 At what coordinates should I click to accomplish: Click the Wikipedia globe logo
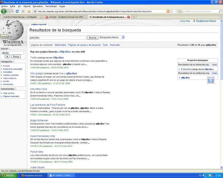[x=13, y=30]
